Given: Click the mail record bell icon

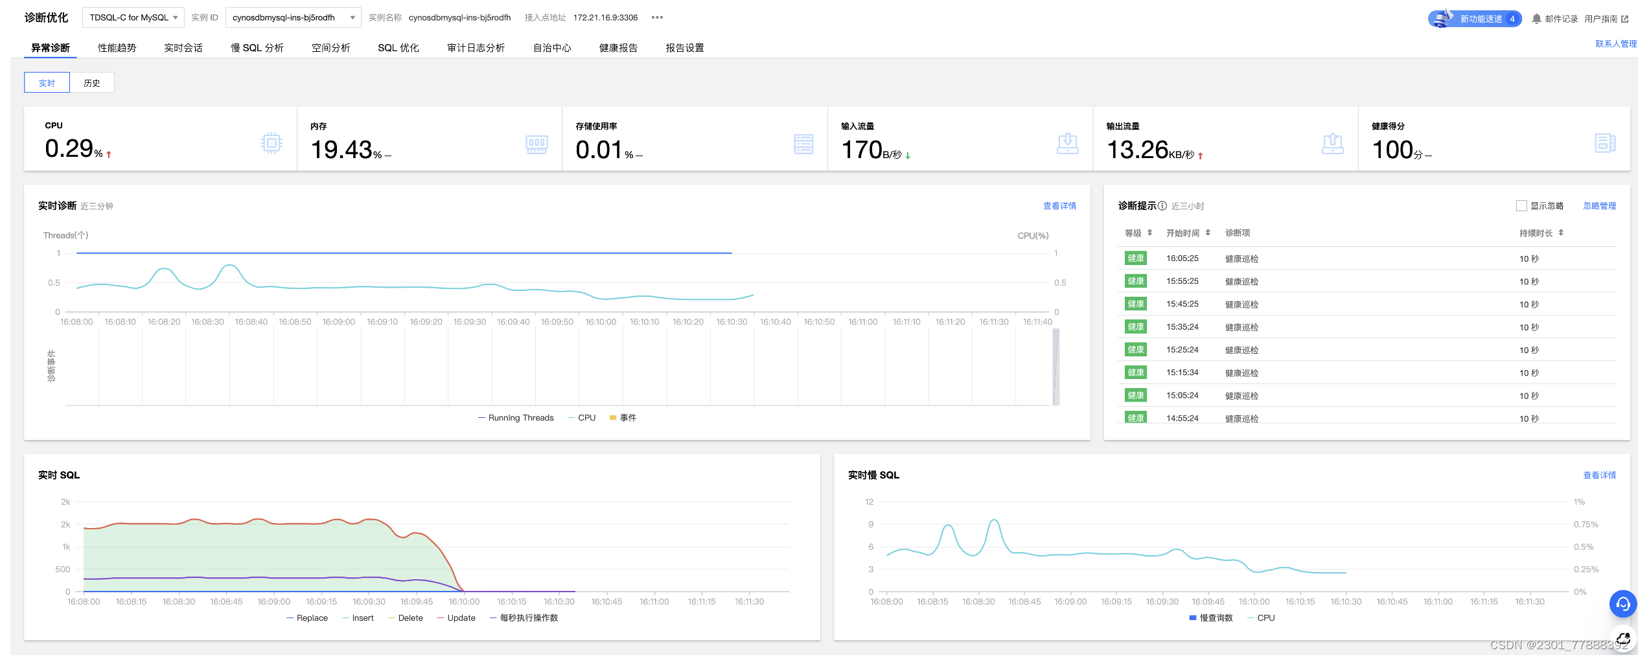Looking at the screenshot, I should click(1536, 19).
